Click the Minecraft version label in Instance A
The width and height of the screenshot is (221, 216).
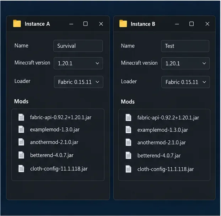(x=32, y=63)
